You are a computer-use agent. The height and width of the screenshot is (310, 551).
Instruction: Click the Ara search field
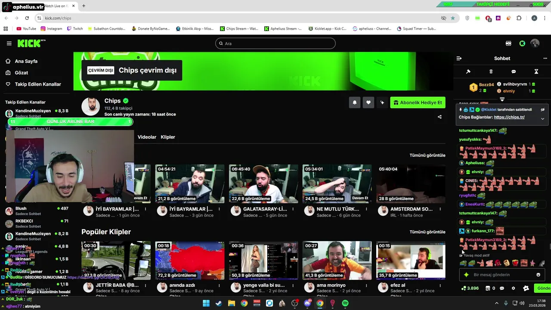275,43
